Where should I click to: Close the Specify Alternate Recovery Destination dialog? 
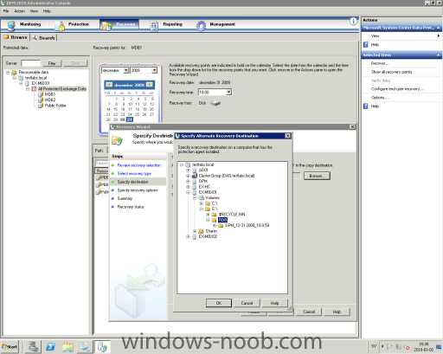(x=287, y=136)
